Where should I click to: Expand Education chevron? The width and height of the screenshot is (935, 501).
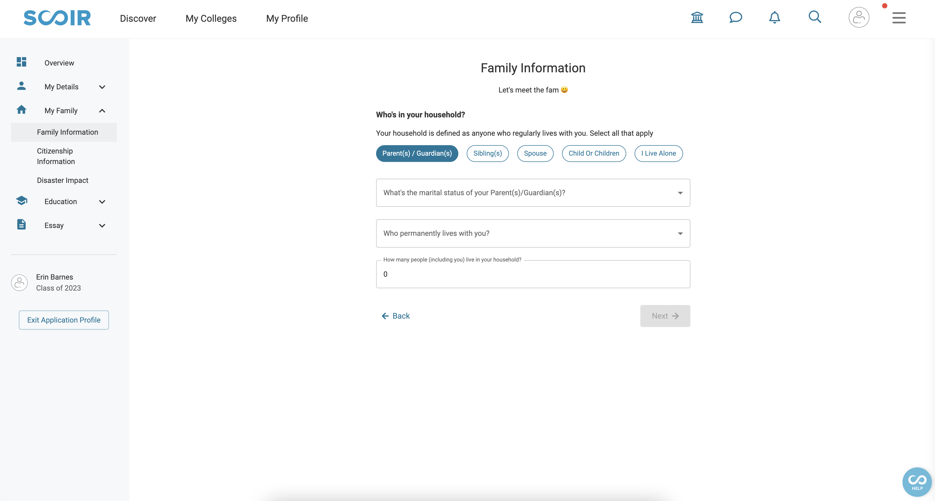(x=102, y=202)
